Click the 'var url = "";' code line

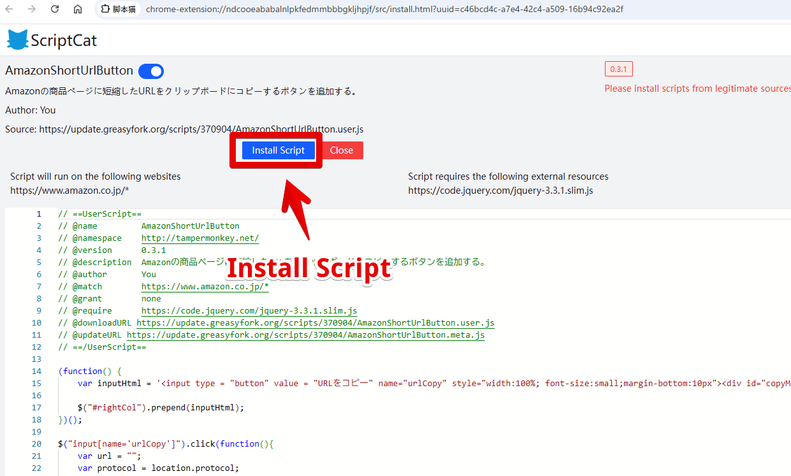(109, 456)
